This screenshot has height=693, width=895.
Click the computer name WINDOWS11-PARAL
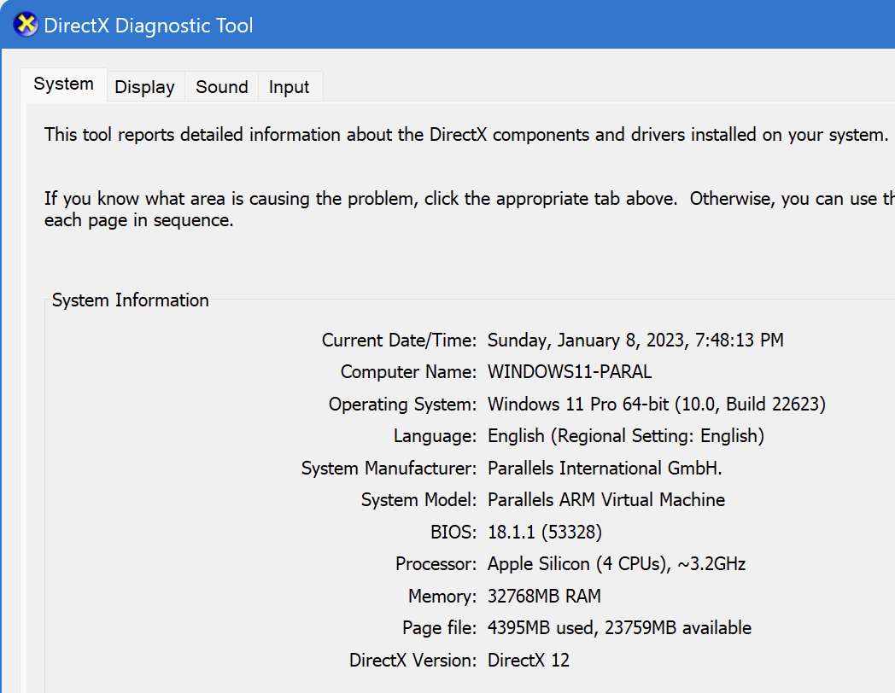click(x=569, y=372)
